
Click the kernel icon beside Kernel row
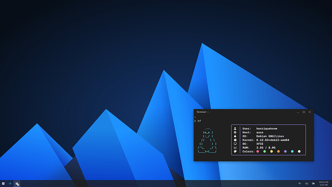pos(235,140)
